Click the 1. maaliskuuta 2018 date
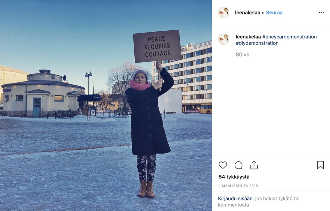Viewport: 330px width, 211px height. 238,186
